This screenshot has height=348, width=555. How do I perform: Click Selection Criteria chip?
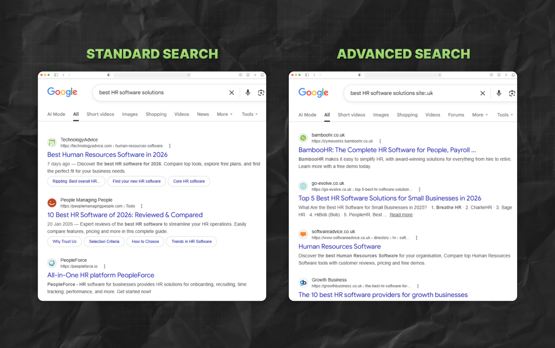(104, 241)
